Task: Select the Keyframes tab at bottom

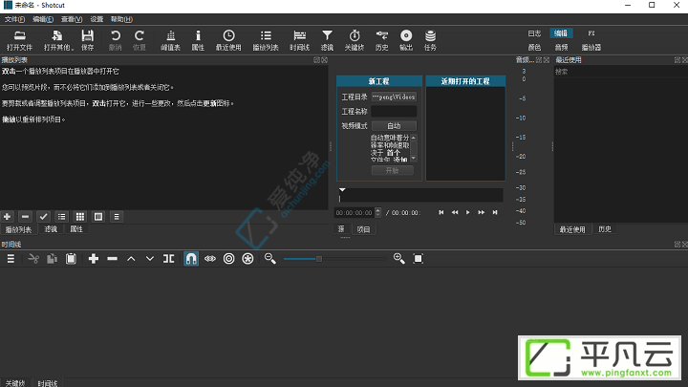Action: coord(15,383)
